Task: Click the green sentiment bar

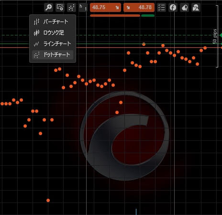Action: pos(148,15)
